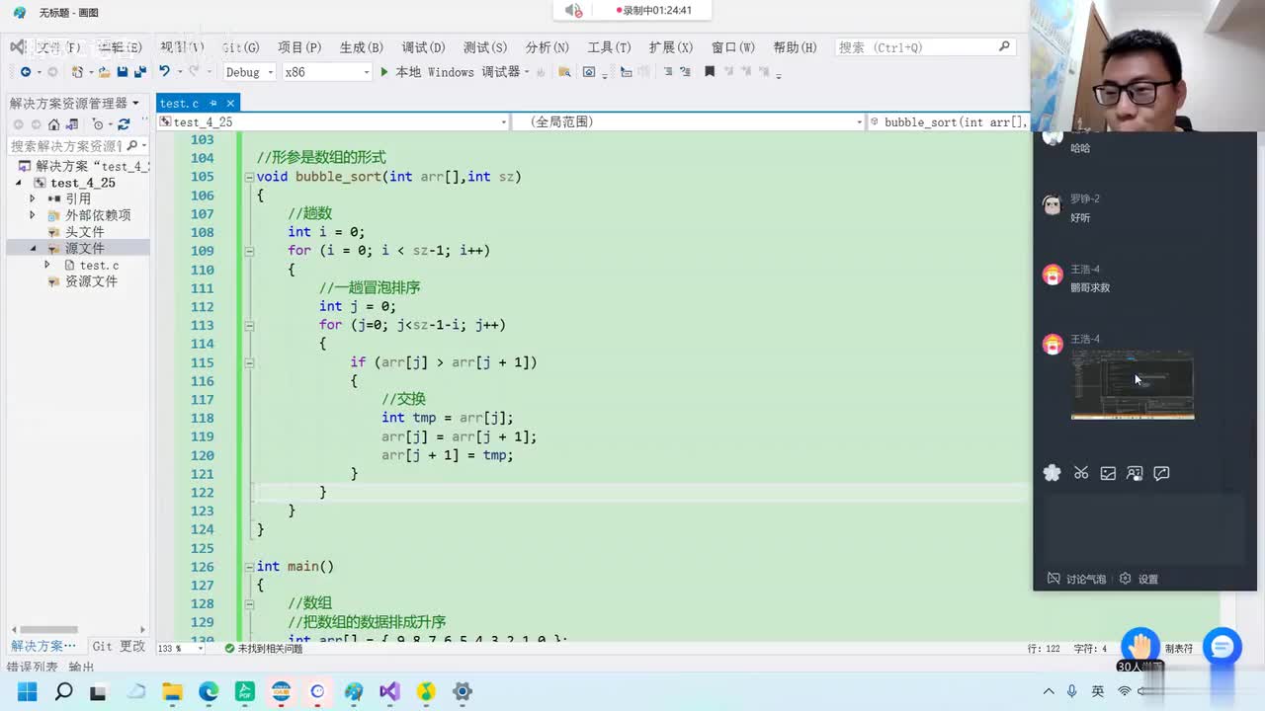Viewport: 1265px width, 711px height.
Task: Click the image upload icon in chat panel
Action: 1108,473
